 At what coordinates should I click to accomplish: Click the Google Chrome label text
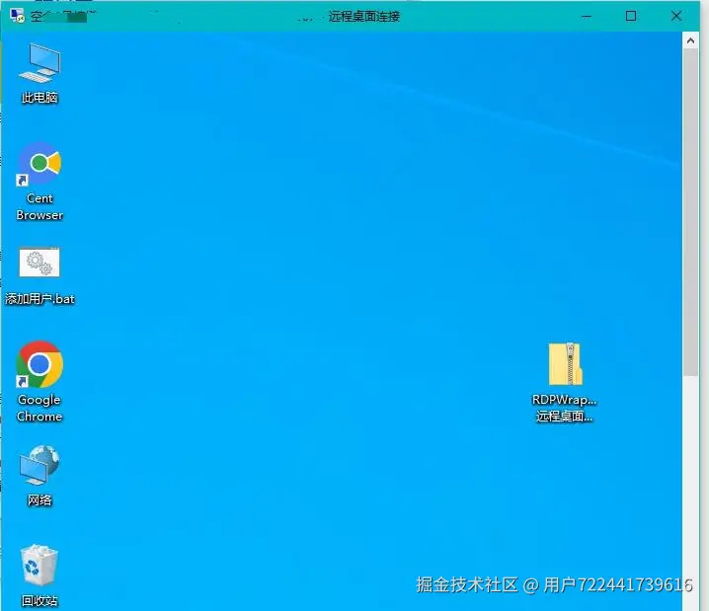39,408
